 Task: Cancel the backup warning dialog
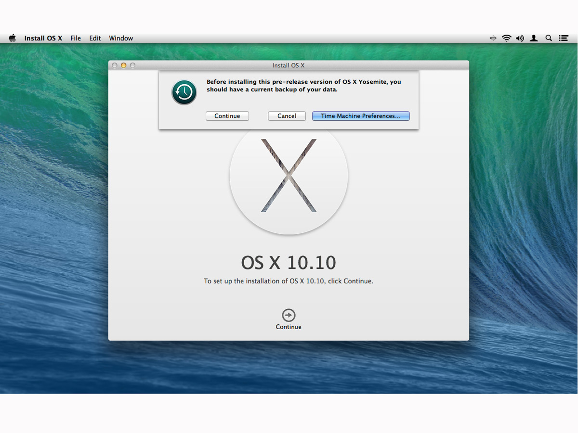(287, 116)
